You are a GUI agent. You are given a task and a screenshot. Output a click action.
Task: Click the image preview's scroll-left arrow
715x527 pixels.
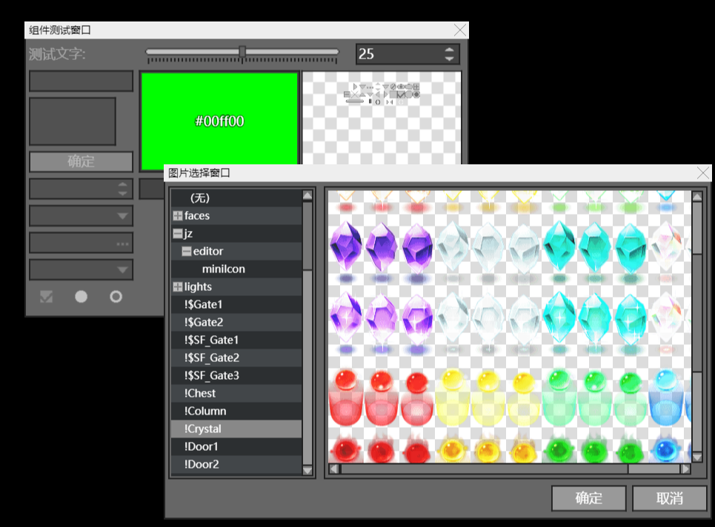pos(333,469)
